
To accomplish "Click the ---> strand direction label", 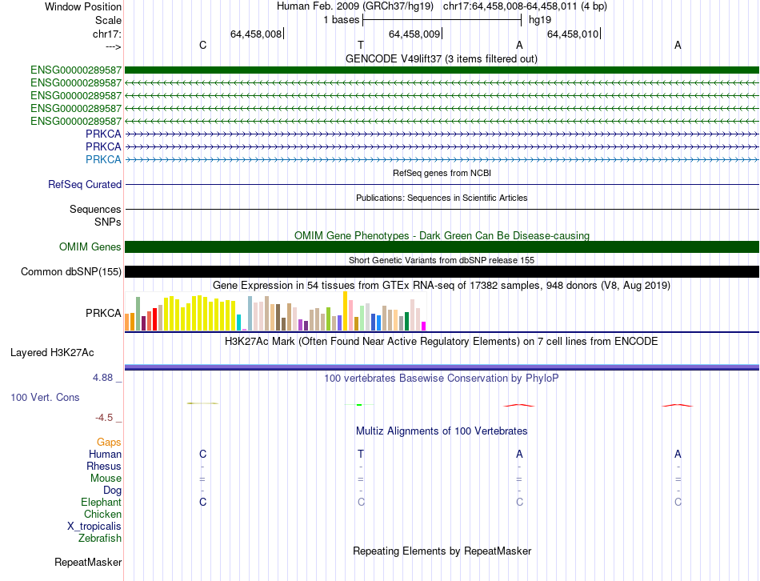I will tap(113, 46).
